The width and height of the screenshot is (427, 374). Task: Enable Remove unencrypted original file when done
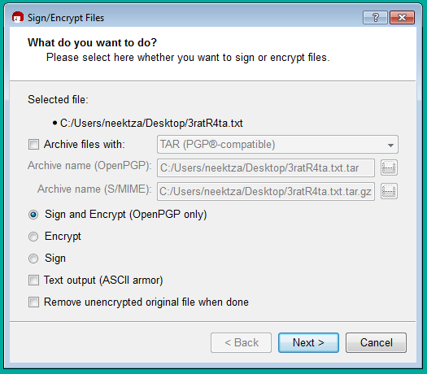click(x=34, y=302)
